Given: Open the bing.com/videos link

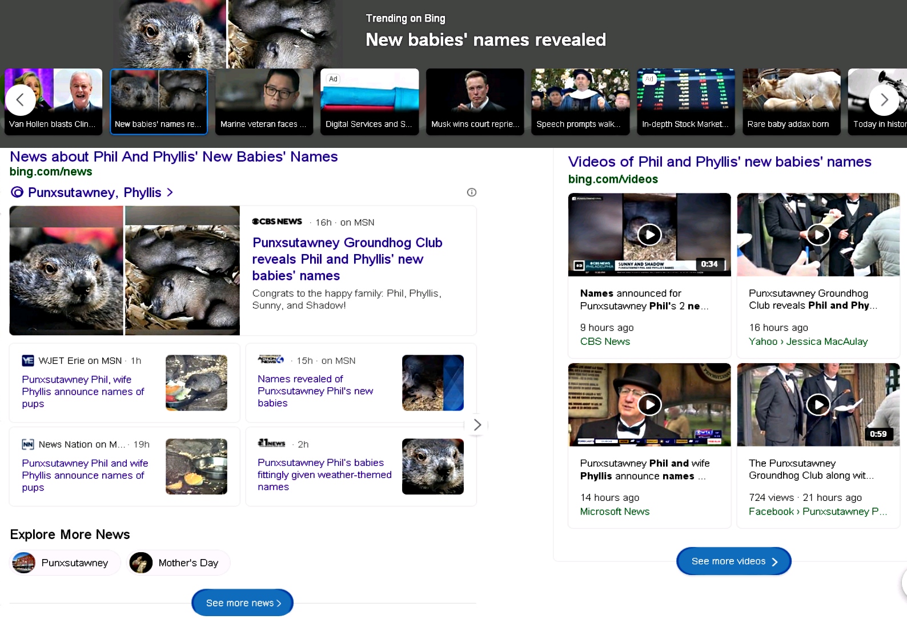Looking at the screenshot, I should (x=613, y=179).
